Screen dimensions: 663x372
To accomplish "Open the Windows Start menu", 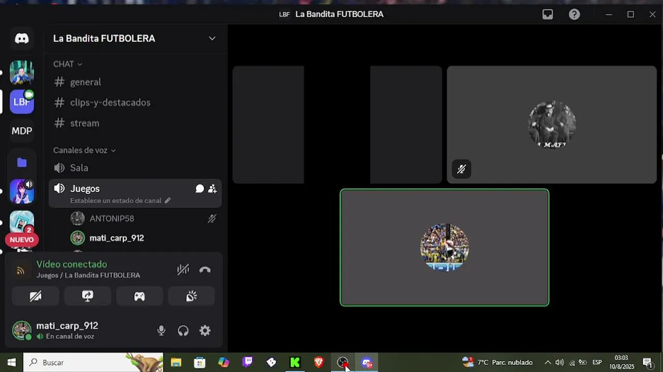I will point(11,363).
